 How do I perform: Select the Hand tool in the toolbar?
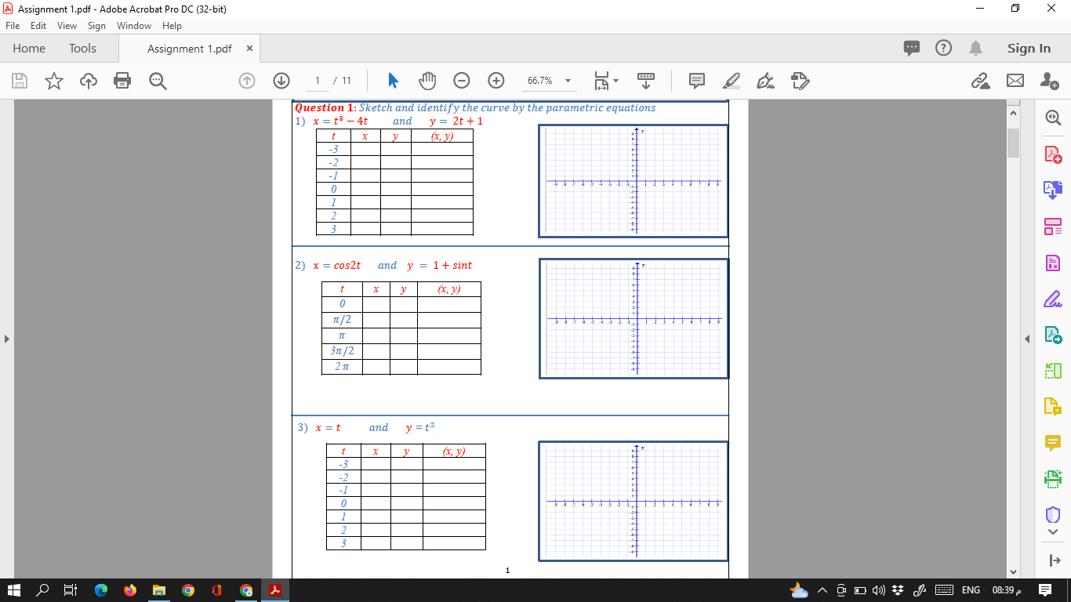(x=427, y=81)
